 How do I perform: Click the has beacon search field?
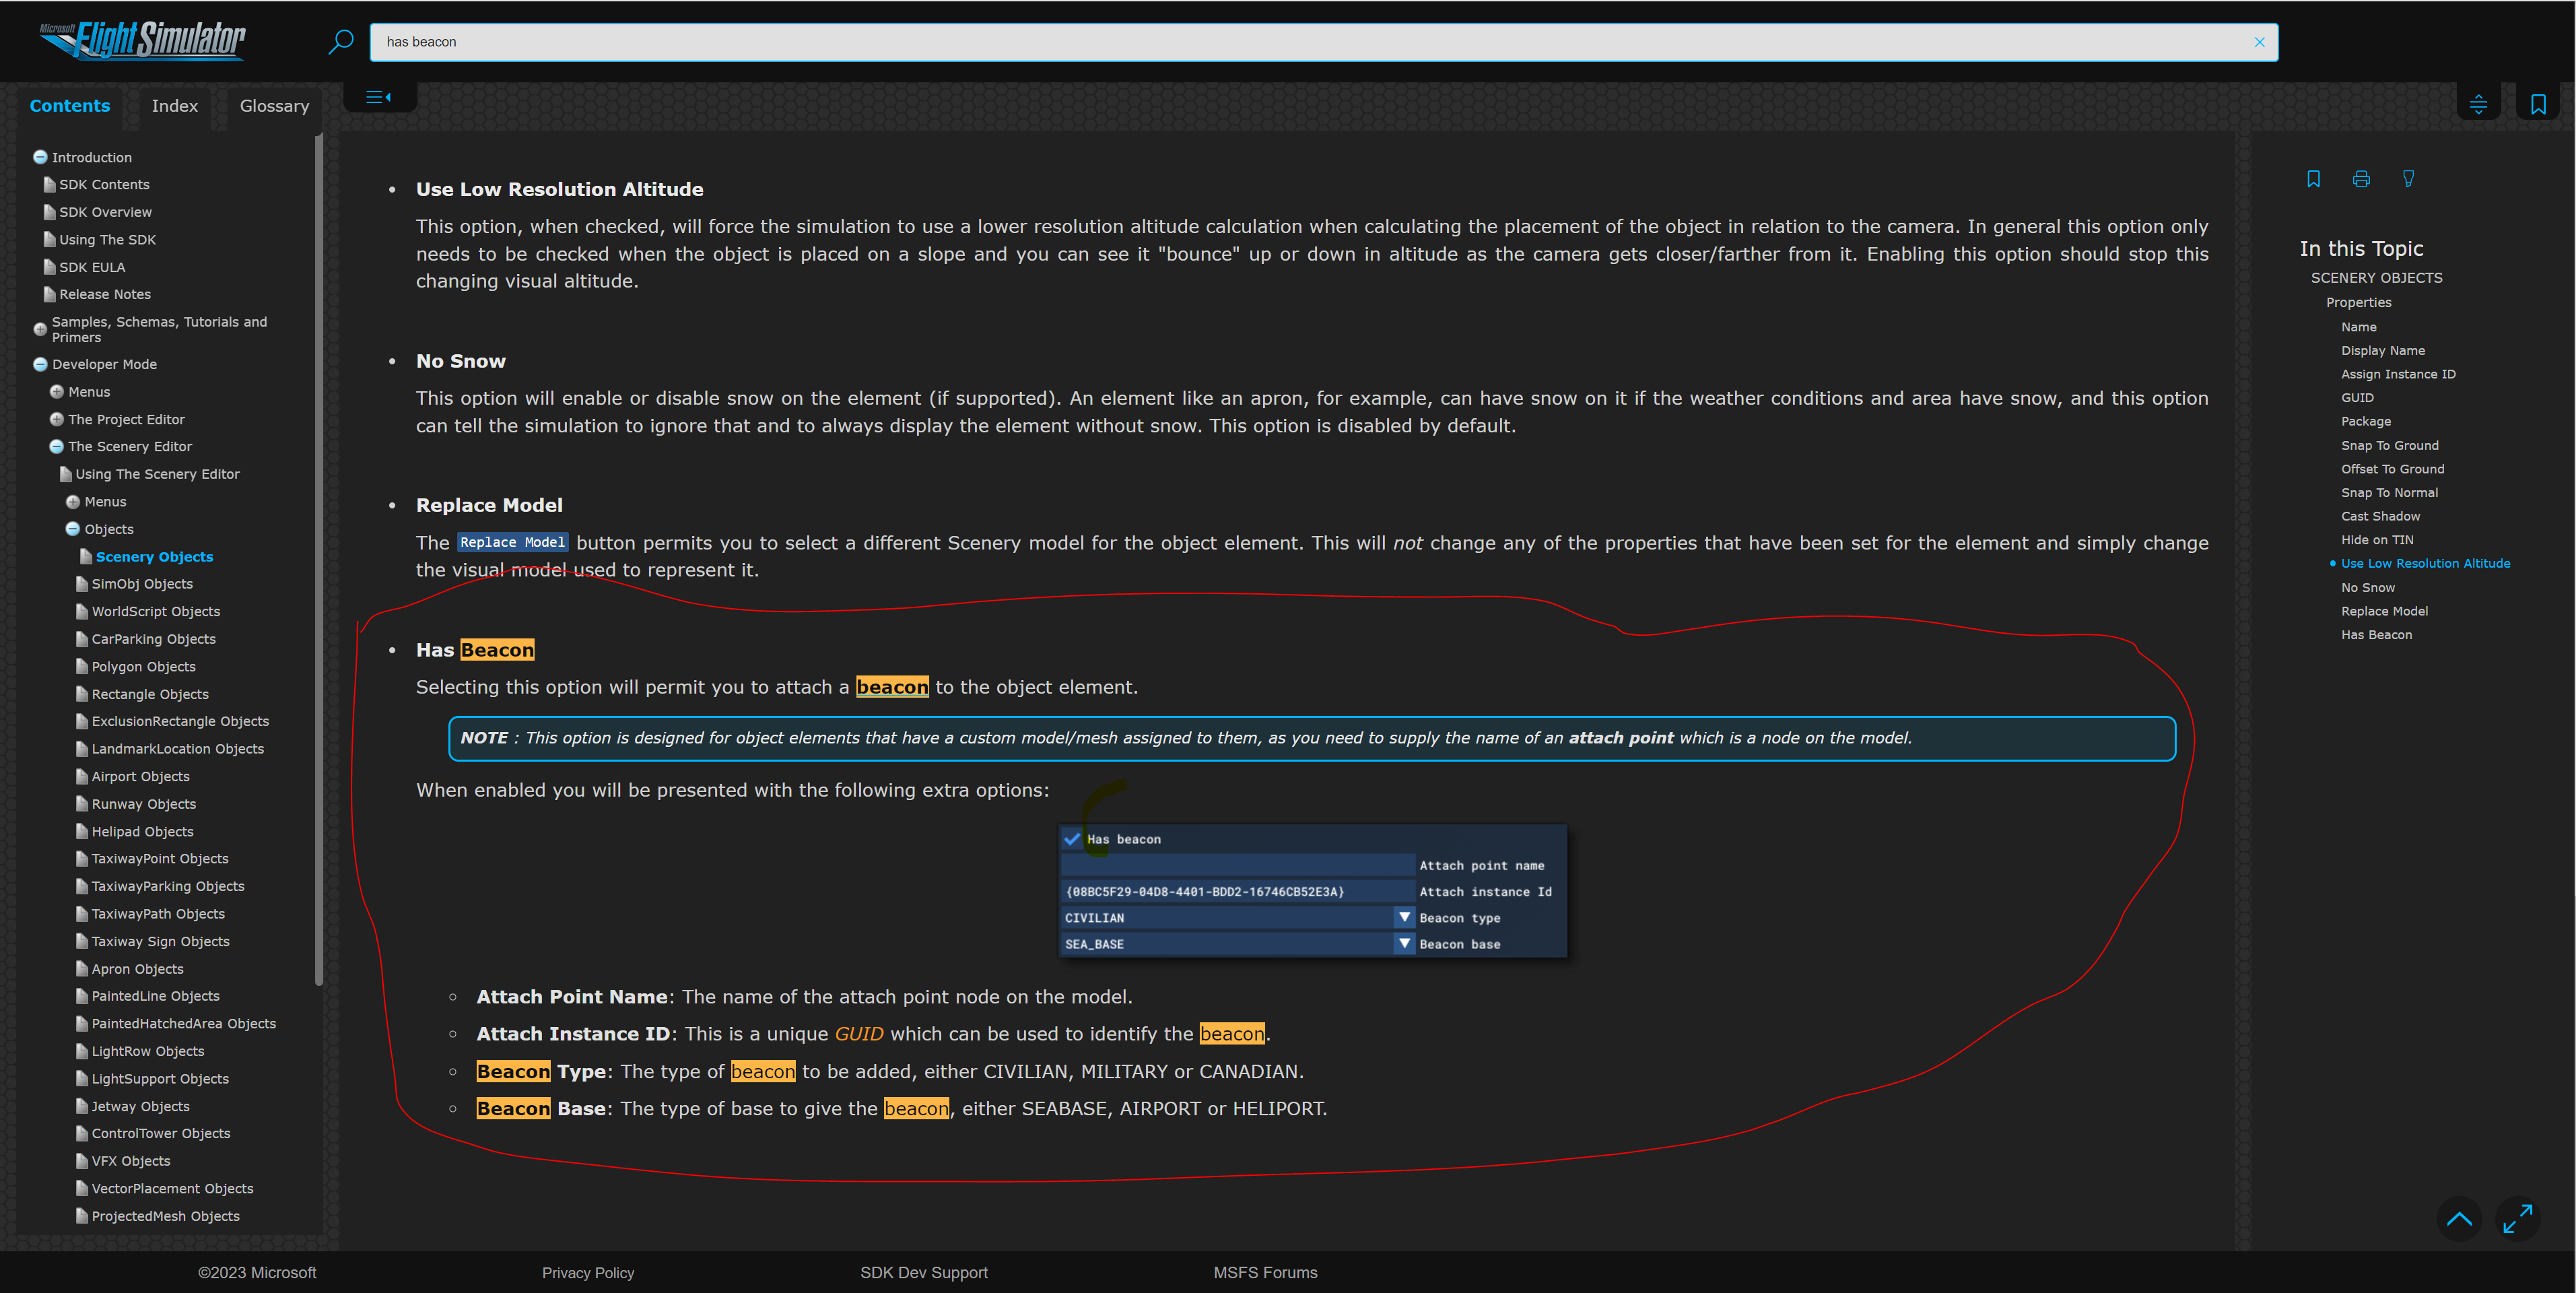point(1300,42)
